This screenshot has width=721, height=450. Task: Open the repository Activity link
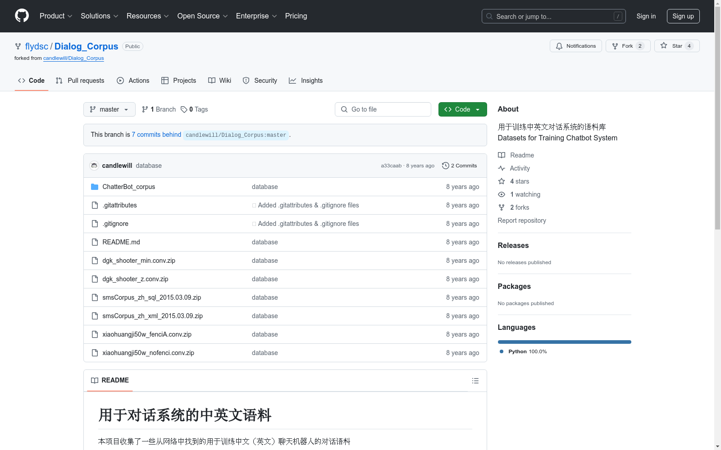(x=514, y=168)
